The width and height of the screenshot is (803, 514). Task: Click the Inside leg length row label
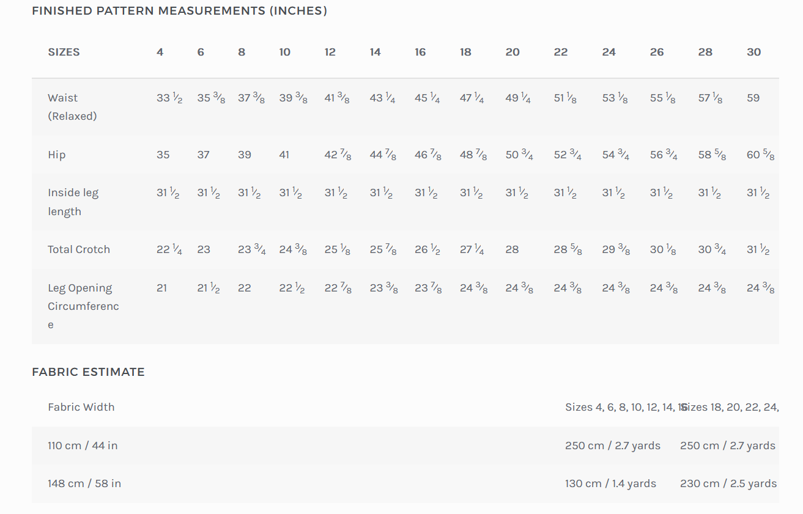(x=73, y=202)
